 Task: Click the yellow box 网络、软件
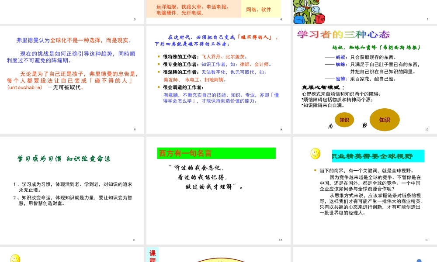[261, 9]
